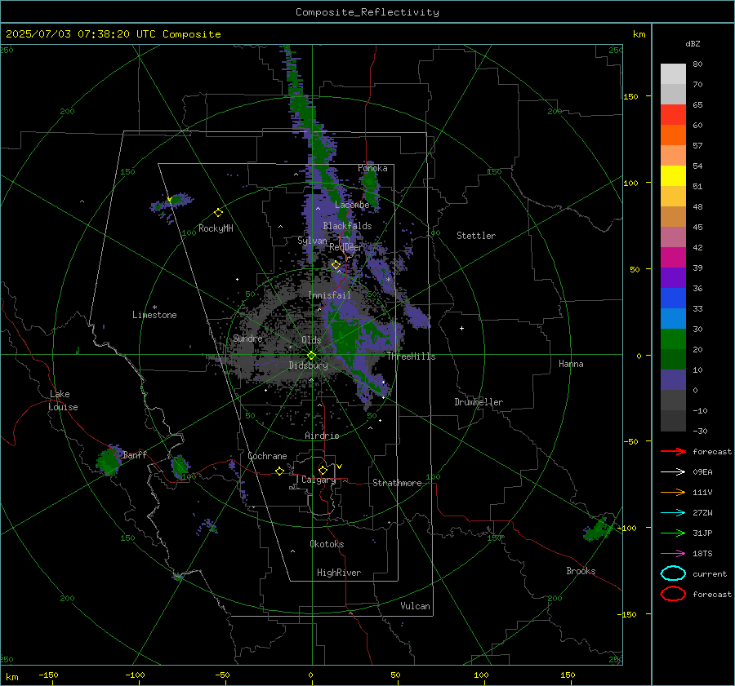Click the Okotoks city label
Viewport: 735px width, 686px height.
(x=327, y=544)
